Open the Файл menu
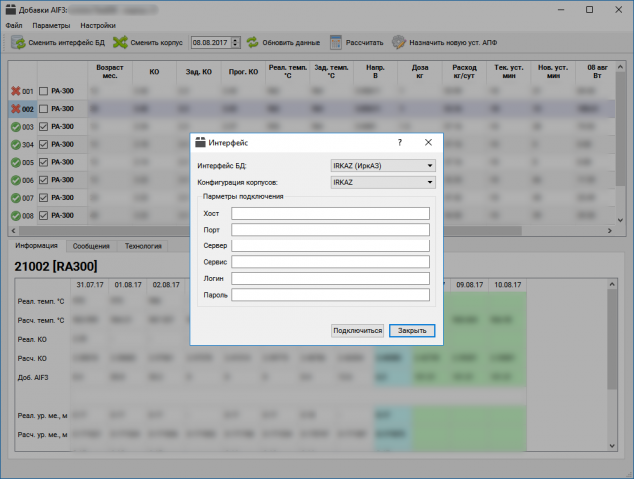 14,26
